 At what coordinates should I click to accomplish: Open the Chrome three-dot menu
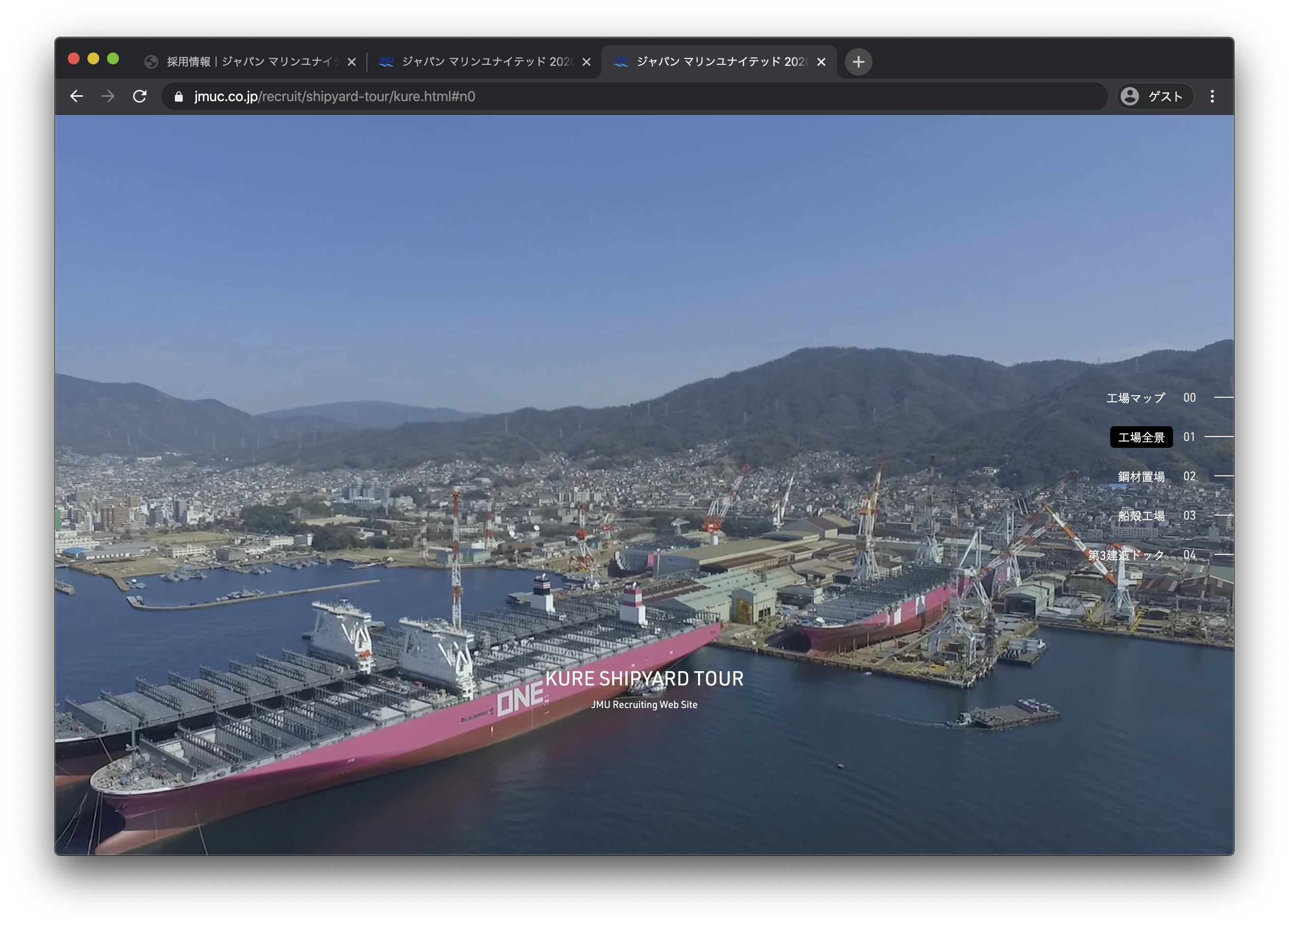[x=1212, y=97]
